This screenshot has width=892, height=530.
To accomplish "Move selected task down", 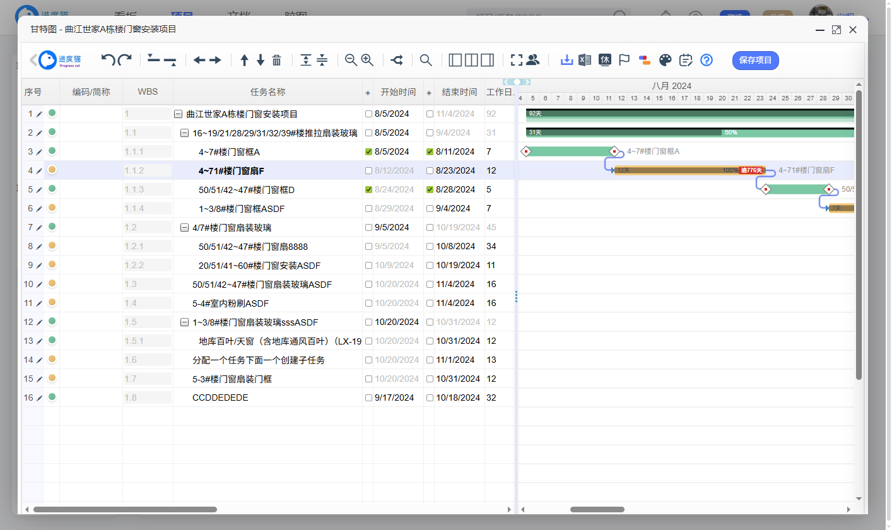I will coord(261,60).
